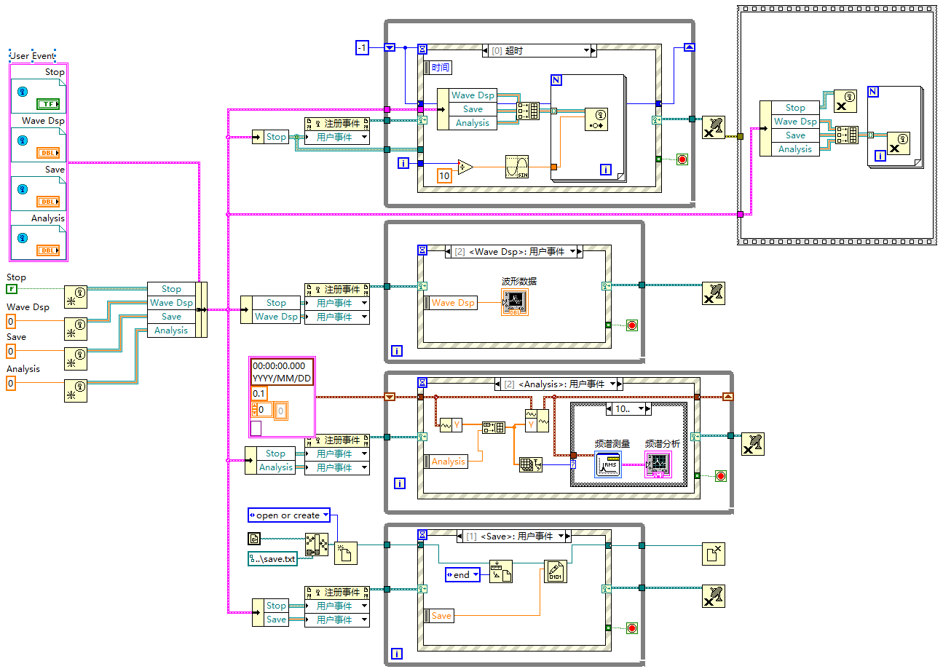Select the Build Path node
Screen dimensions: 943x669
click(316, 545)
